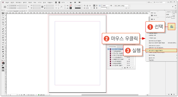Open the zoom level dropdown in the menu bar
Image resolution: width=178 pixels, height=97 pixels.
click(x=67, y=2)
